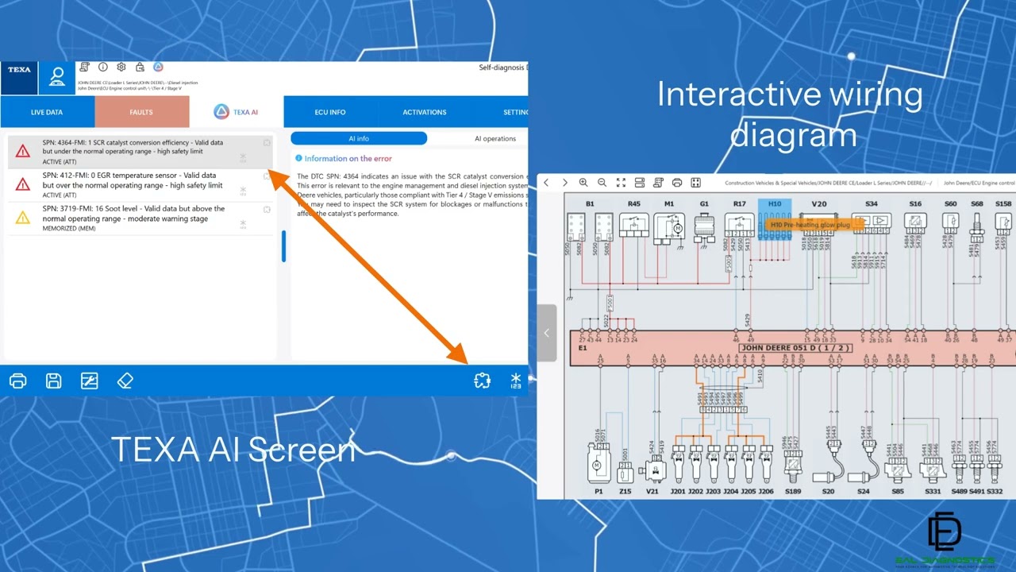The image size is (1016, 572).
Task: Click the fit-to-screen icon in diagram toolbar
Action: (x=621, y=183)
